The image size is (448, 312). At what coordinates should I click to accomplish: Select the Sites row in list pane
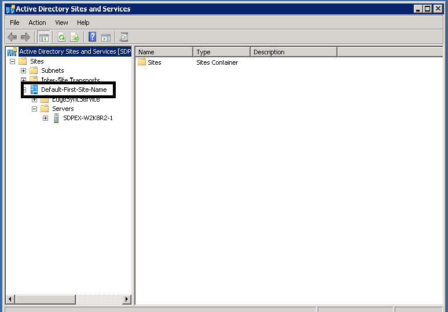(155, 62)
